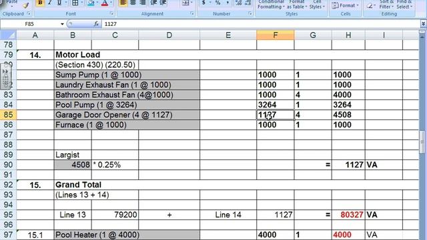Viewport: 427px width, 240px height.
Task: Open Format as Table gallery
Action: [x=297, y=5]
